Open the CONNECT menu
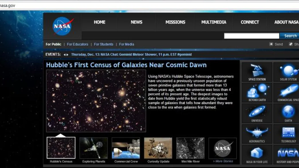299x168 pixels. click(250, 22)
